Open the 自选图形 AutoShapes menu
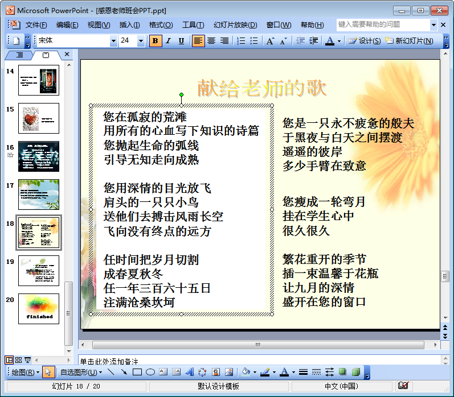 pos(81,373)
